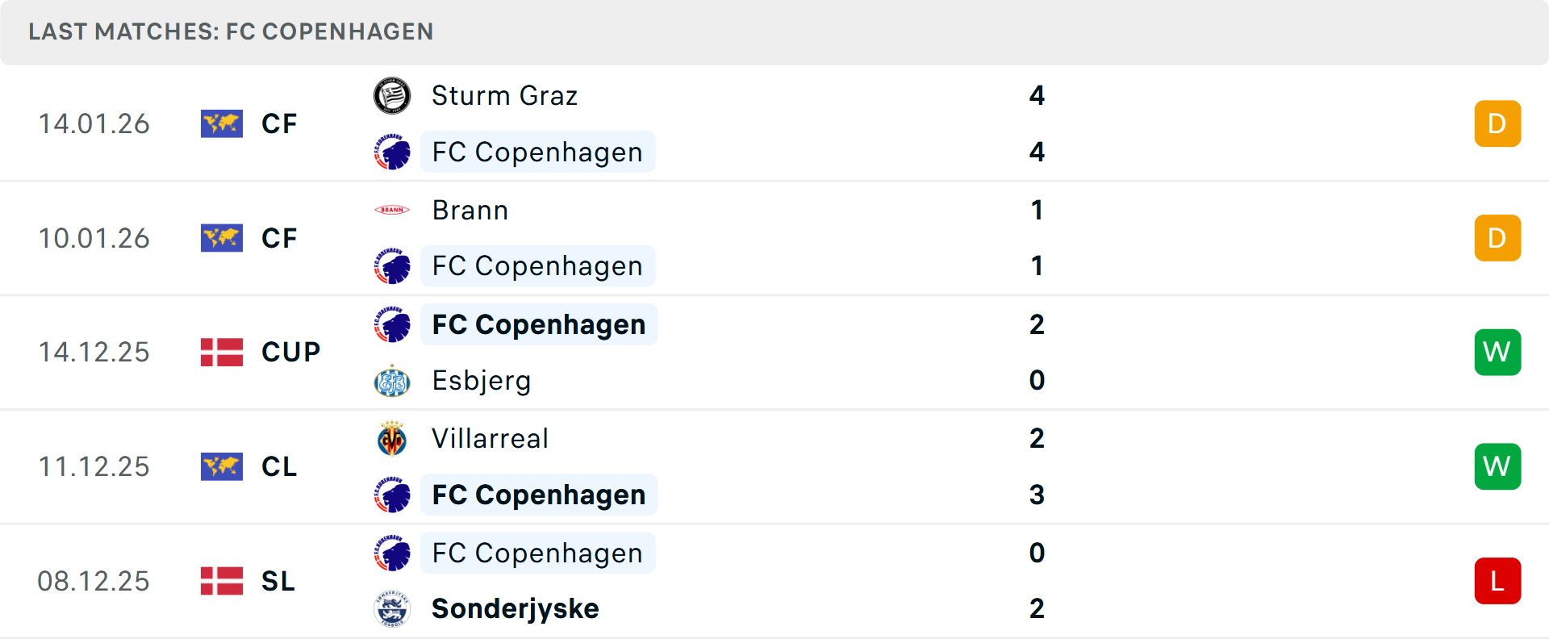Click the Denmark flag beside CUP
1549x639 pixels.
[x=222, y=353]
